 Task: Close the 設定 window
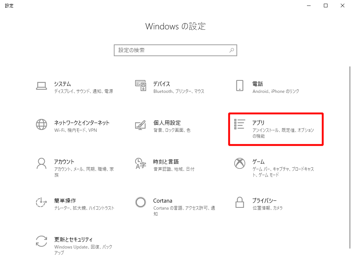343,6
